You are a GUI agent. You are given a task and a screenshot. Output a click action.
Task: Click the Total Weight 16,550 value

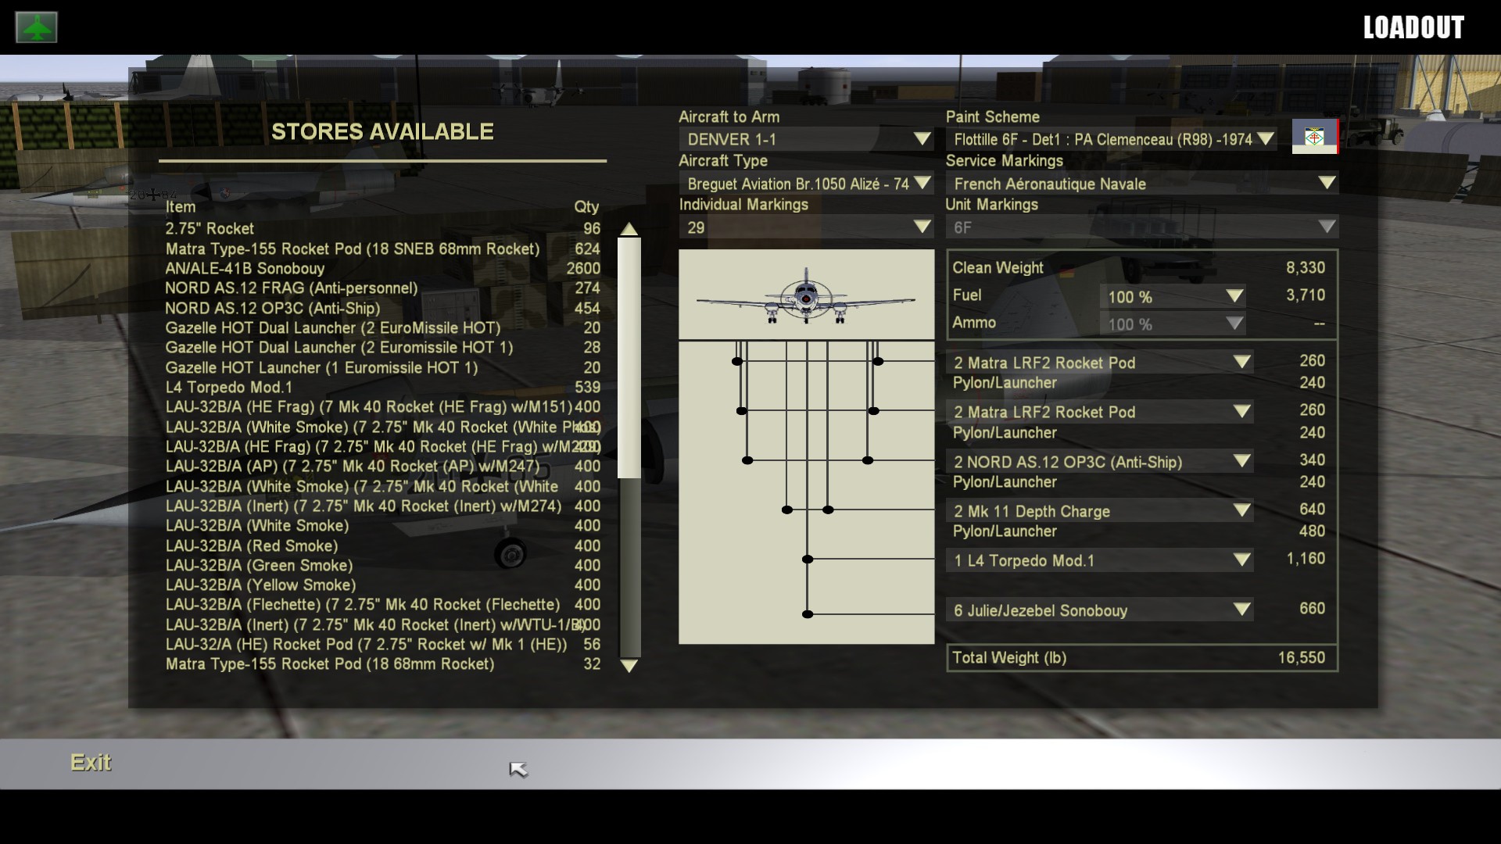[1302, 658]
